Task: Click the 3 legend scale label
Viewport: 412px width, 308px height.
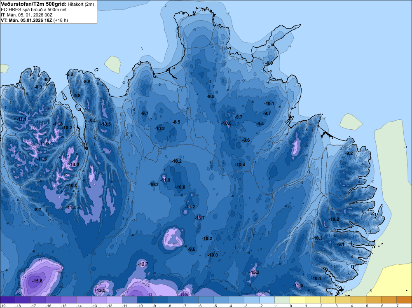Action: 337,306
